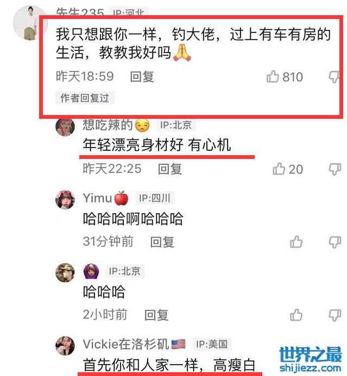347x376 pixels.
Task: Open 先生235's profile avatar
Action: (x=30, y=23)
